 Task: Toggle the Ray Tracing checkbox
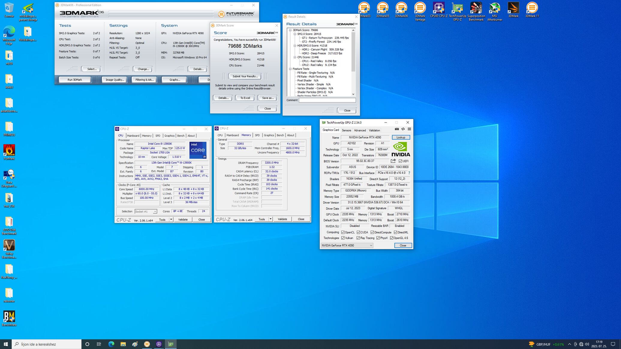(x=358, y=238)
